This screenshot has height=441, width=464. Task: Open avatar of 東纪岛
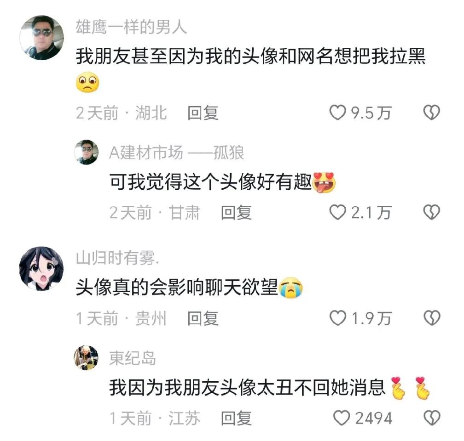pyautogui.click(x=86, y=357)
